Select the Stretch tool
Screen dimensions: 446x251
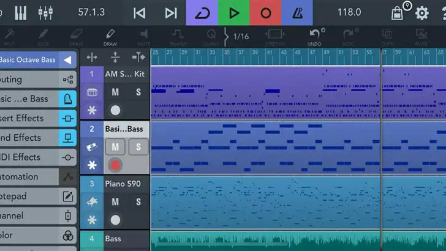point(274,37)
